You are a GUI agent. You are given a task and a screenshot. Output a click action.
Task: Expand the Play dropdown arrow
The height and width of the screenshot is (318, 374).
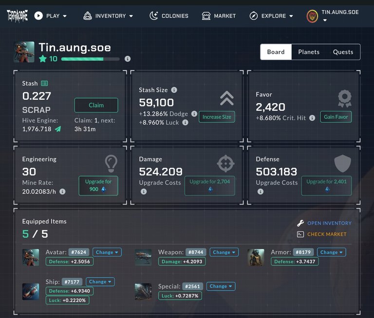coord(65,16)
